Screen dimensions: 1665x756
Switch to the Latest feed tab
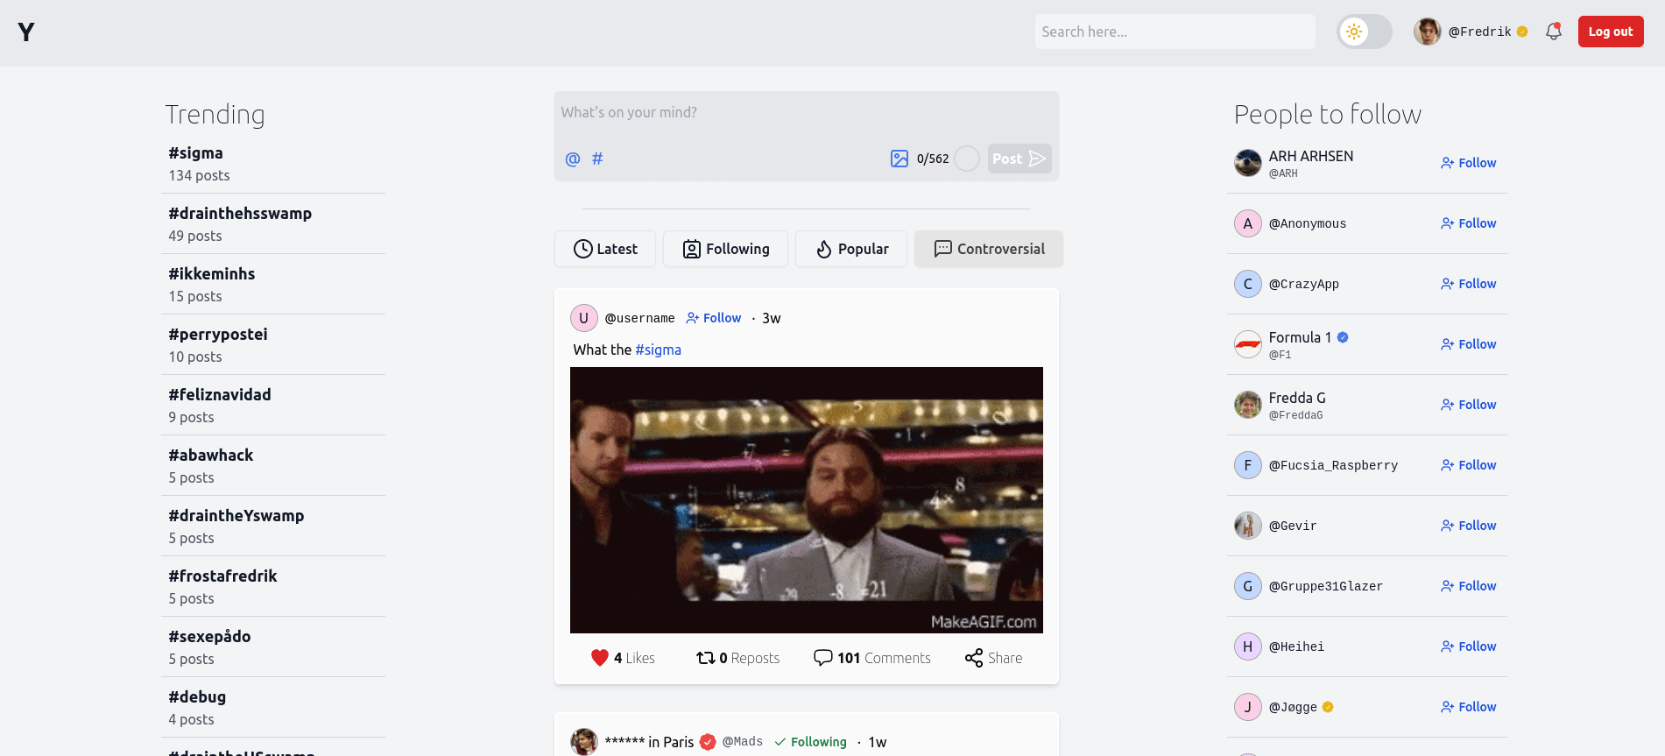605,249
